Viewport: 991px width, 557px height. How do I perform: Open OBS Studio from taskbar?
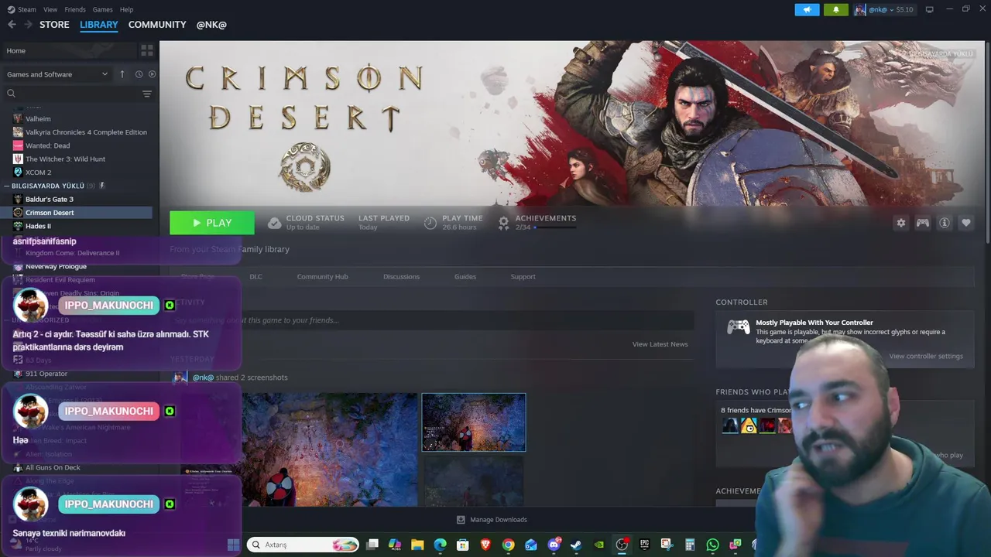622,545
